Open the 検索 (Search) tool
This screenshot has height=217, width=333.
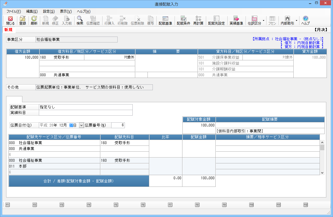[80, 20]
